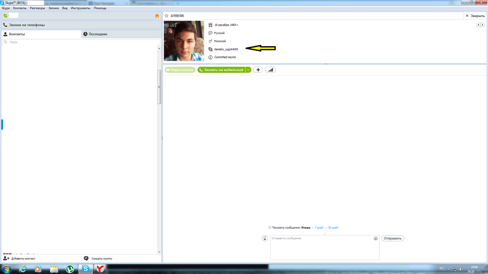Open AYBERK's profile picture
488x274 pixels.
coord(184,41)
